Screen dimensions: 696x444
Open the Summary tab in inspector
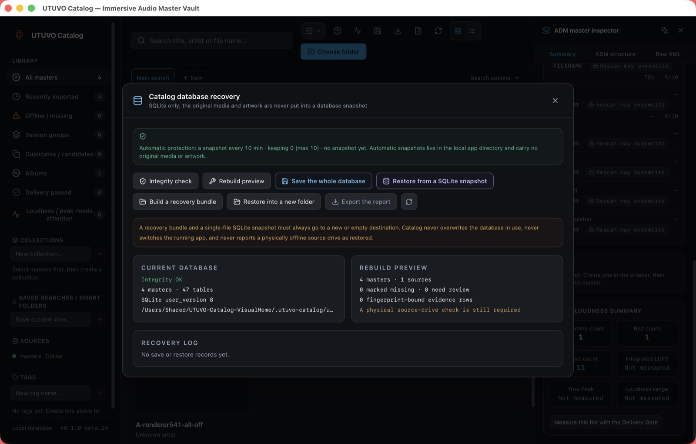(562, 54)
